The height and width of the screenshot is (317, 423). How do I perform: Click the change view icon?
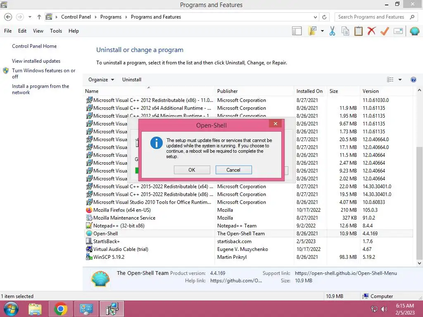[x=390, y=80]
